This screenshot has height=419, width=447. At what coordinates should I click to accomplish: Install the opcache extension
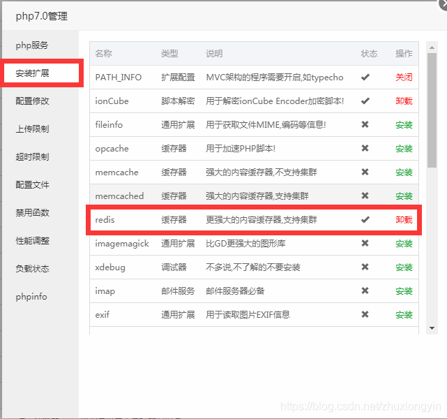404,149
